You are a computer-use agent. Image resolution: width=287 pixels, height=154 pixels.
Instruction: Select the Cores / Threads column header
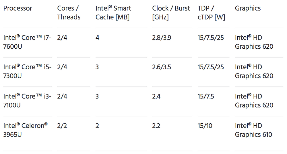click(x=69, y=13)
